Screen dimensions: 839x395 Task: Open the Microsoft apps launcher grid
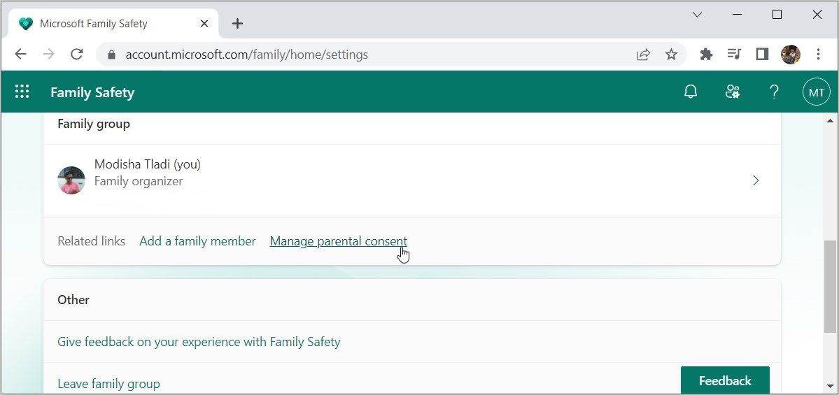[22, 92]
